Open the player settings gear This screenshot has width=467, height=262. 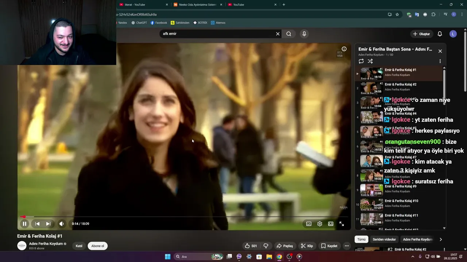pos(320,224)
